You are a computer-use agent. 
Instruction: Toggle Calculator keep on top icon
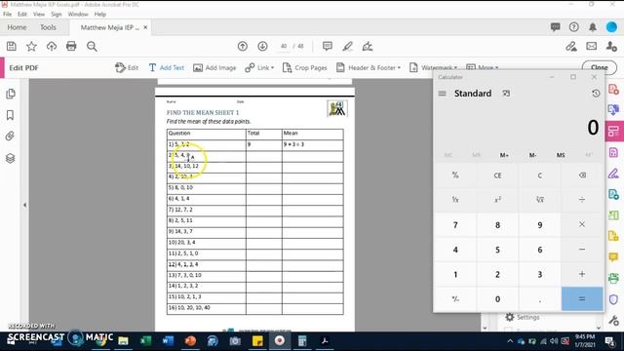[506, 94]
